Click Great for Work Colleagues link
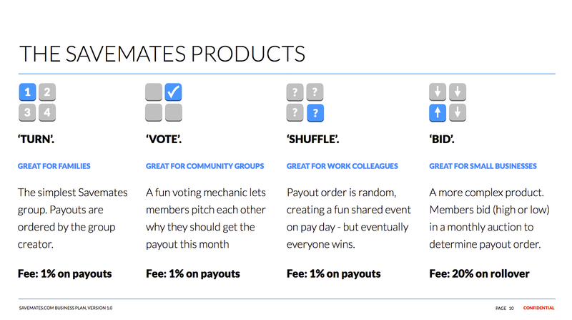The height and width of the screenshot is (320, 572). (342, 166)
